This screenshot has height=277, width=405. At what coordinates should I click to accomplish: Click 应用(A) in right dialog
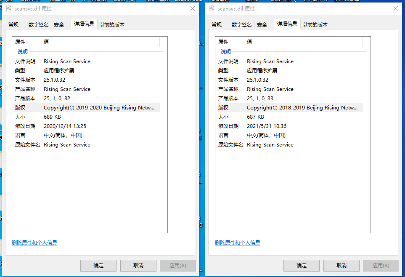(381, 266)
